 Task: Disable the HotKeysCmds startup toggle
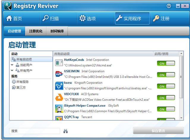[x=166, y=63]
